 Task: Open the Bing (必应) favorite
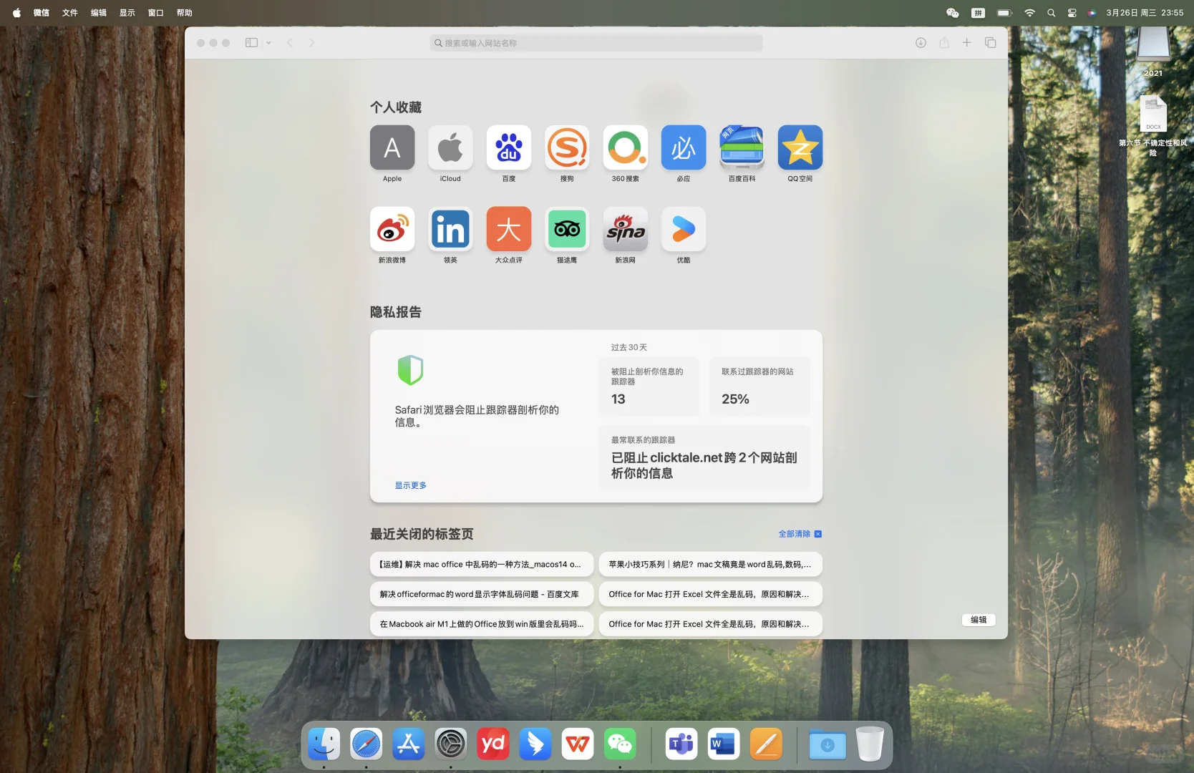tap(684, 148)
